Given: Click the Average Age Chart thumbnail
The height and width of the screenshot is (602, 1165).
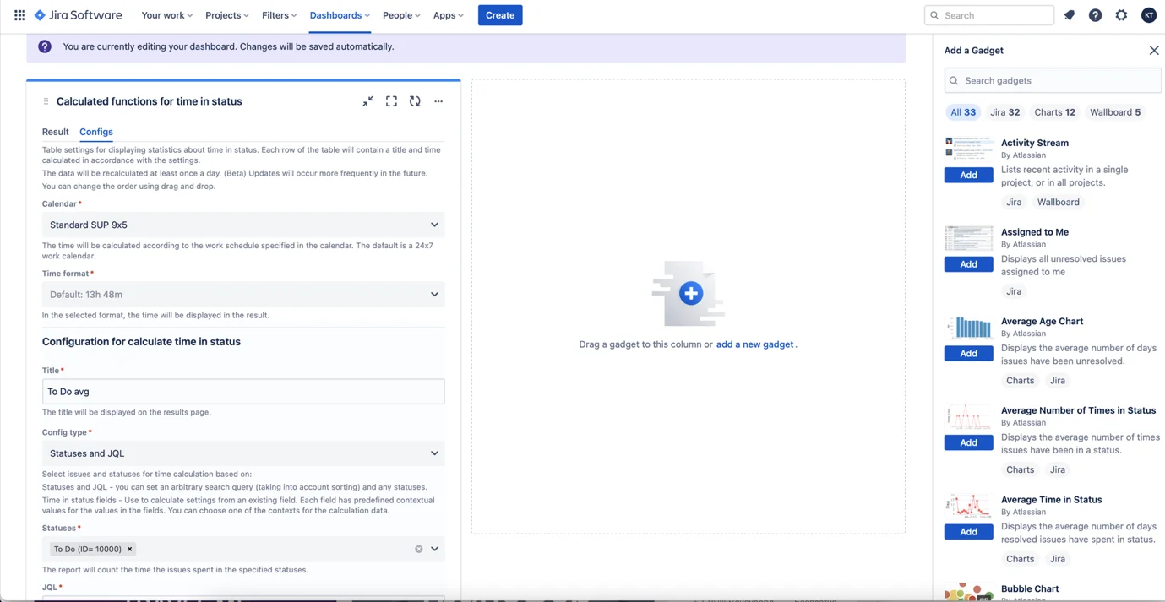Looking at the screenshot, I should [x=968, y=328].
